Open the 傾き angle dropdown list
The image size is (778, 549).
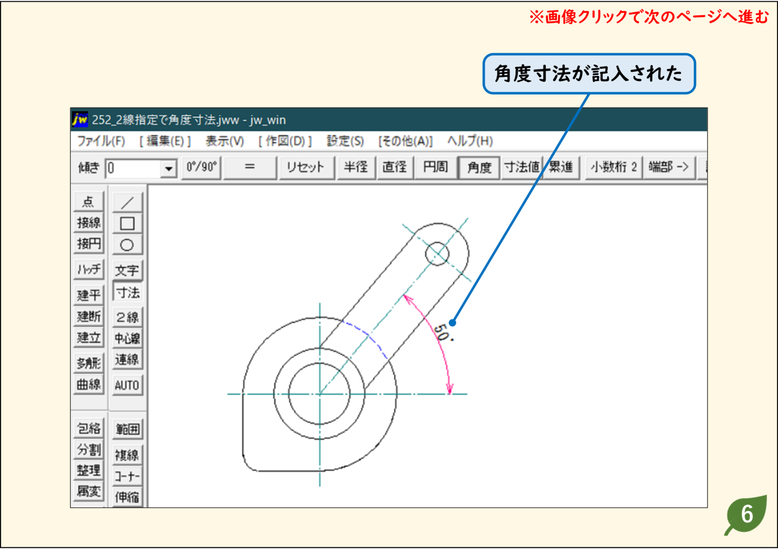167,167
